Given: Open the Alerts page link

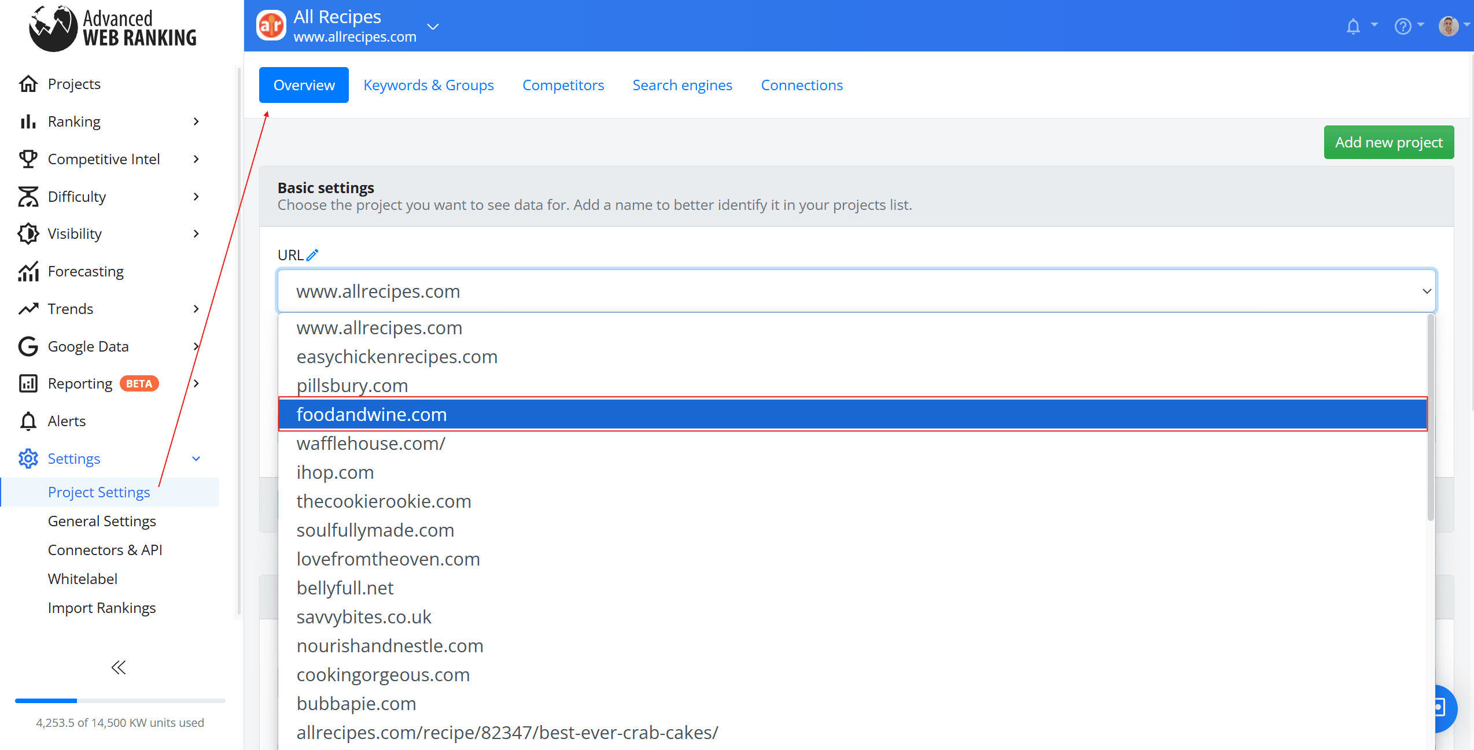Looking at the screenshot, I should (x=67, y=421).
